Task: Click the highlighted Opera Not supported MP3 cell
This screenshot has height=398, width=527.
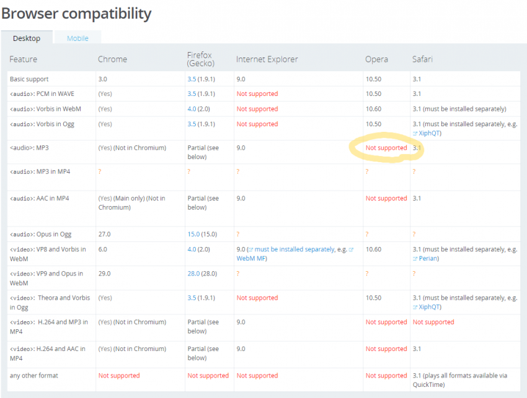Action: pos(386,149)
